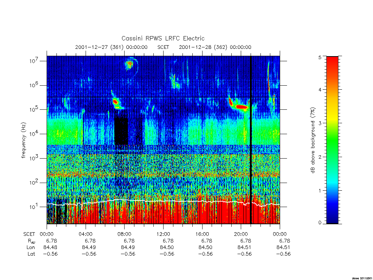Click the 08:00 time tick label
The width and height of the screenshot is (373, 280).
coord(125,234)
